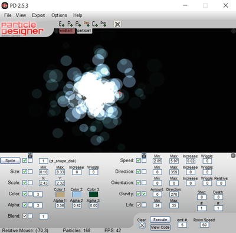Click the Room Speed field showing 60
This screenshot has width=236, height=233.
pyautogui.click(x=204, y=225)
